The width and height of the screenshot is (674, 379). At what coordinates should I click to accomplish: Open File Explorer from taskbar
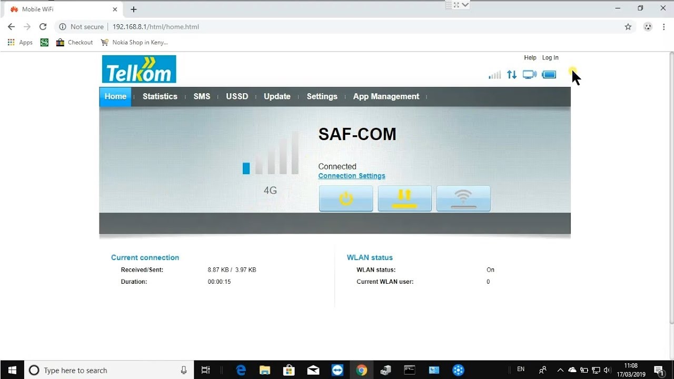(x=264, y=370)
